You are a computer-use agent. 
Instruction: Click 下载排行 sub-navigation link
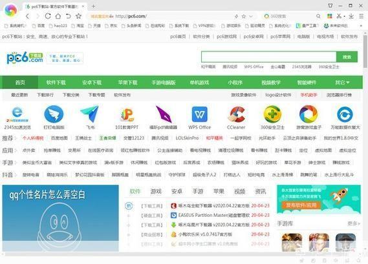(x=45, y=95)
